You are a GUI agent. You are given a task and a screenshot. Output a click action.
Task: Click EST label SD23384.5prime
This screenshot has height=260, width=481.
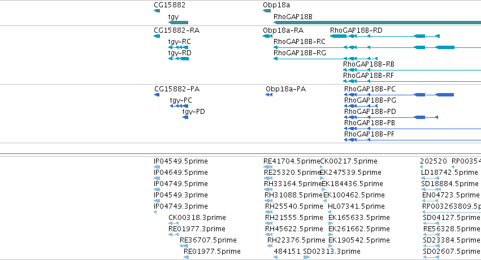[x=452, y=241]
